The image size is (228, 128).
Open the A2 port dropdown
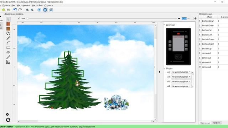coord(181,77)
